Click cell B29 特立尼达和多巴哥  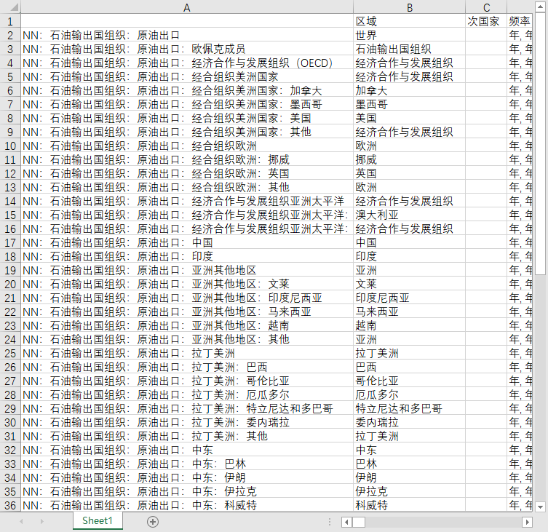(409, 408)
